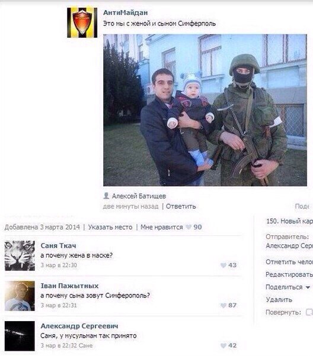Screen dimensions: 313x356
Task: Select Редактировать in the photo actions
Action: [x=289, y=274]
